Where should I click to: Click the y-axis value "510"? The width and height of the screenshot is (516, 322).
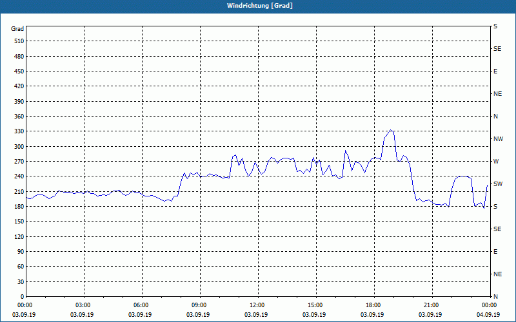point(19,41)
